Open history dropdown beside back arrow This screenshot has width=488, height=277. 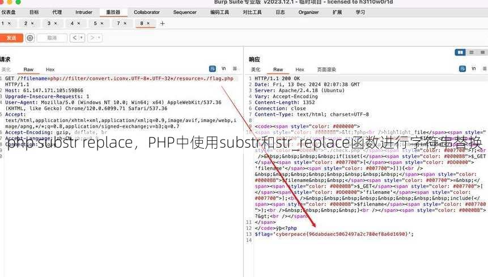(x=82, y=38)
